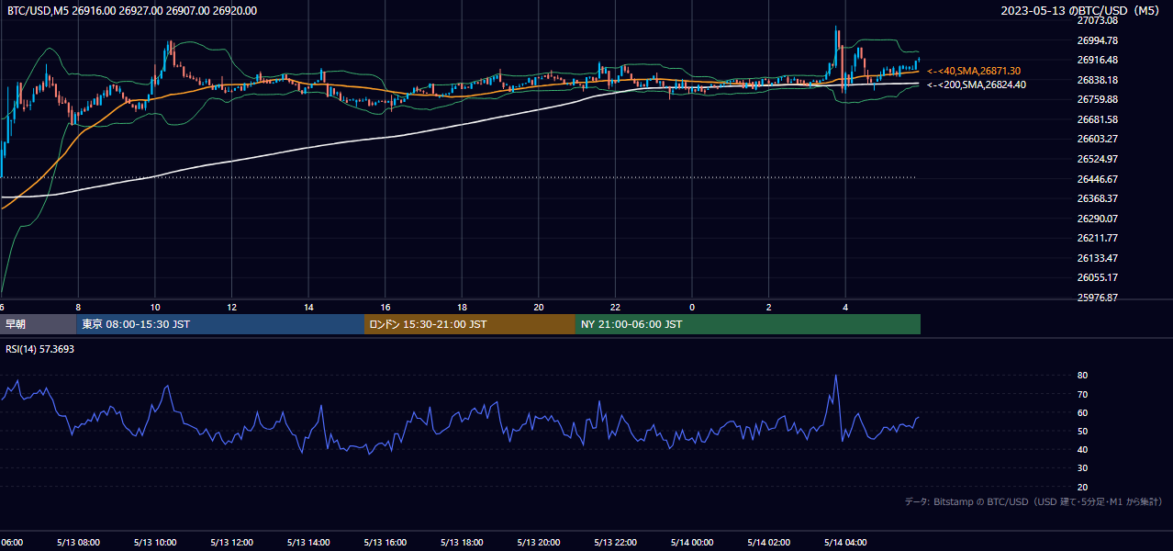Click the 5/14 00:00 time axis label
The width and height of the screenshot is (1173, 551).
pos(691,543)
